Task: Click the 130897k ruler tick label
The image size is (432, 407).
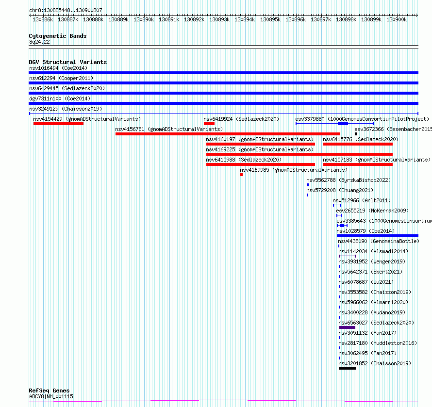Action: click(321, 19)
